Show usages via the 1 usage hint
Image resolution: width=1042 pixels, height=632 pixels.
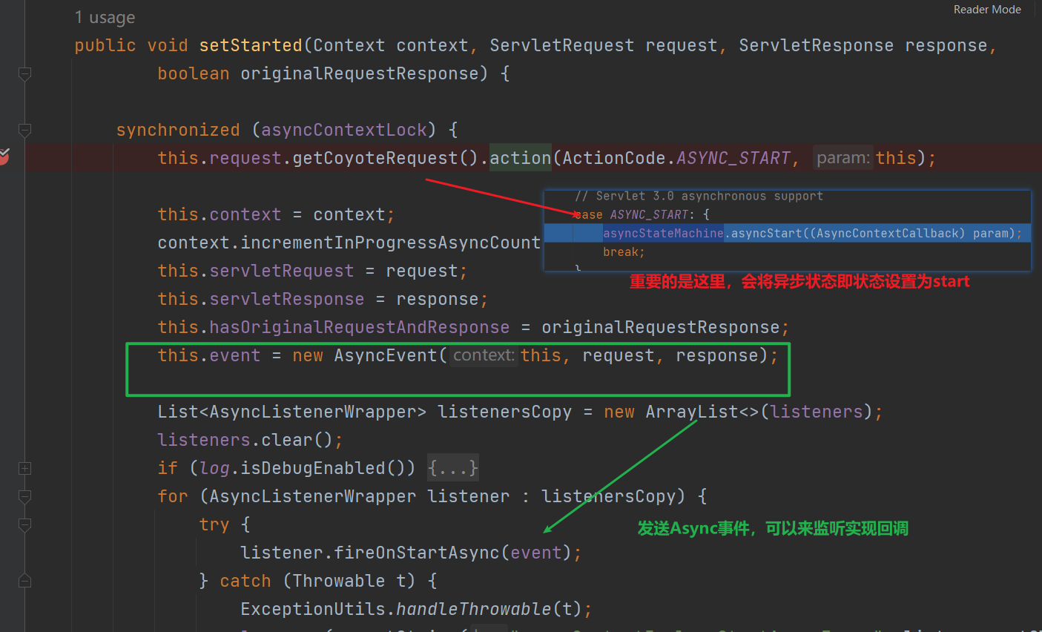pos(105,17)
